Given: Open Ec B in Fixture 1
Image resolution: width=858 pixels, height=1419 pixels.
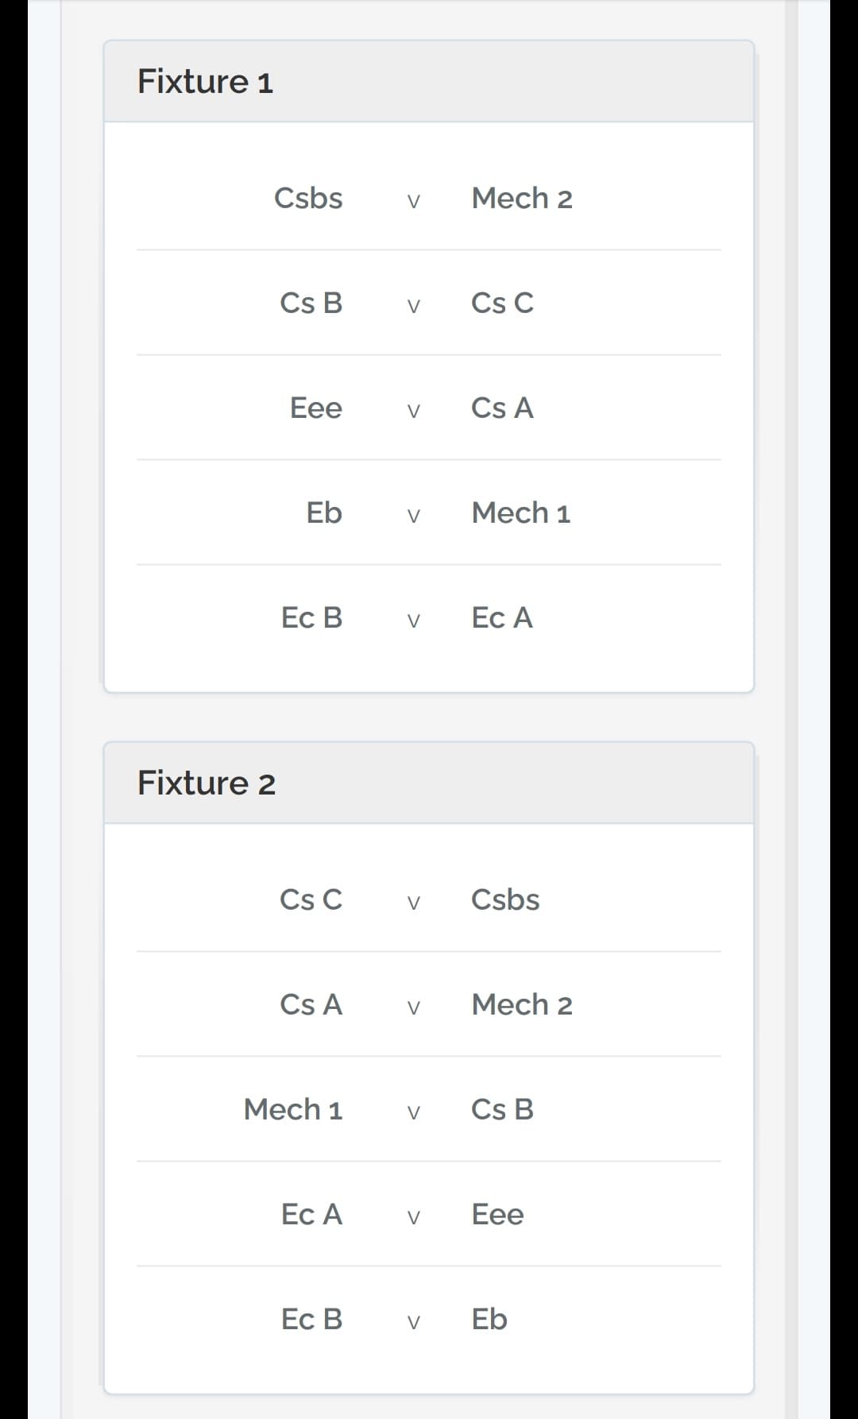Looking at the screenshot, I should [312, 617].
